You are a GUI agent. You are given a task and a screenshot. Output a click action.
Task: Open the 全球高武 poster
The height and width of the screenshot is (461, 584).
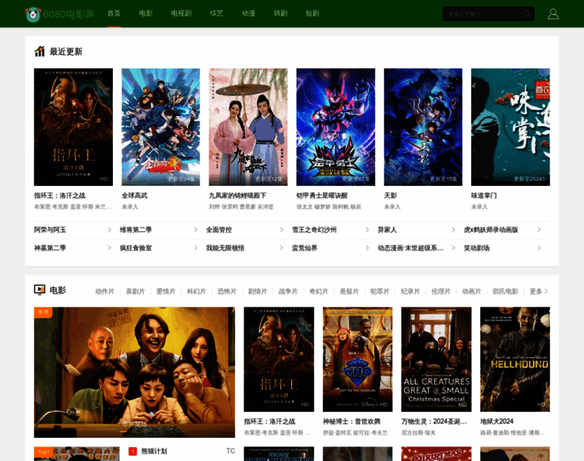[161, 127]
